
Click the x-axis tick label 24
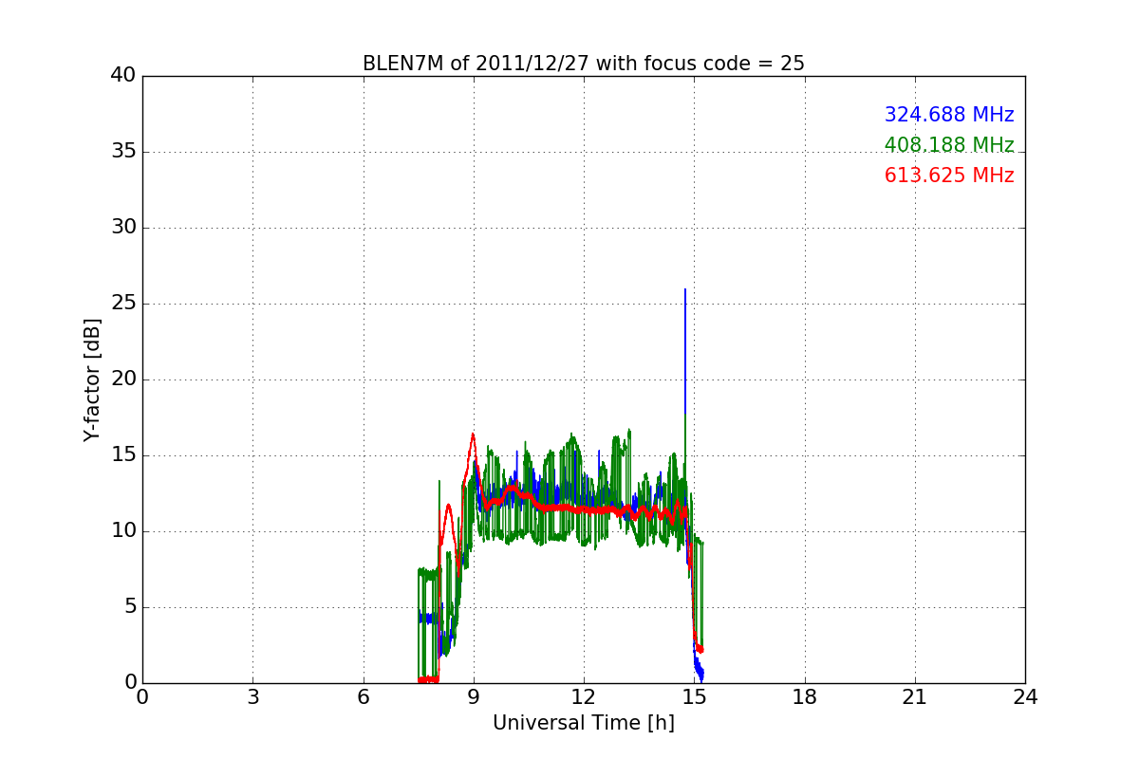pos(1025,697)
